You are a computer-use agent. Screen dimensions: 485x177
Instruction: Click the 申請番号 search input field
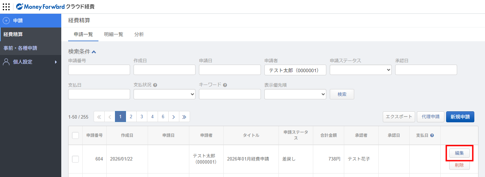pos(99,70)
